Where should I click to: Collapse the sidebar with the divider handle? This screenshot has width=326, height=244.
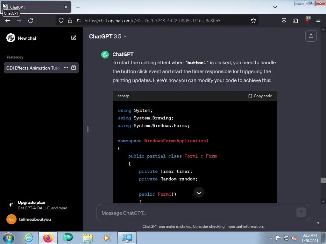click(x=88, y=129)
